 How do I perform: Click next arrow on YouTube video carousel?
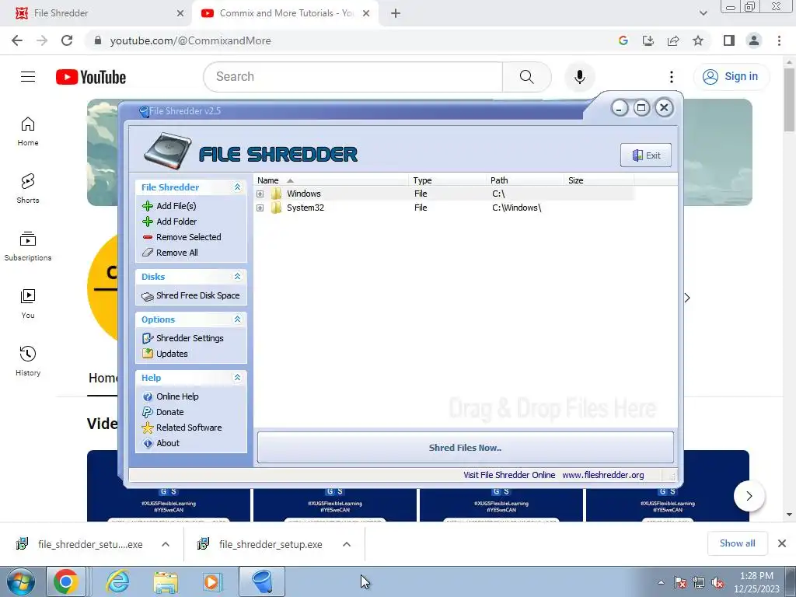[749, 496]
